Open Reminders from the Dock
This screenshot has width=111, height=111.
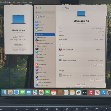66,92
